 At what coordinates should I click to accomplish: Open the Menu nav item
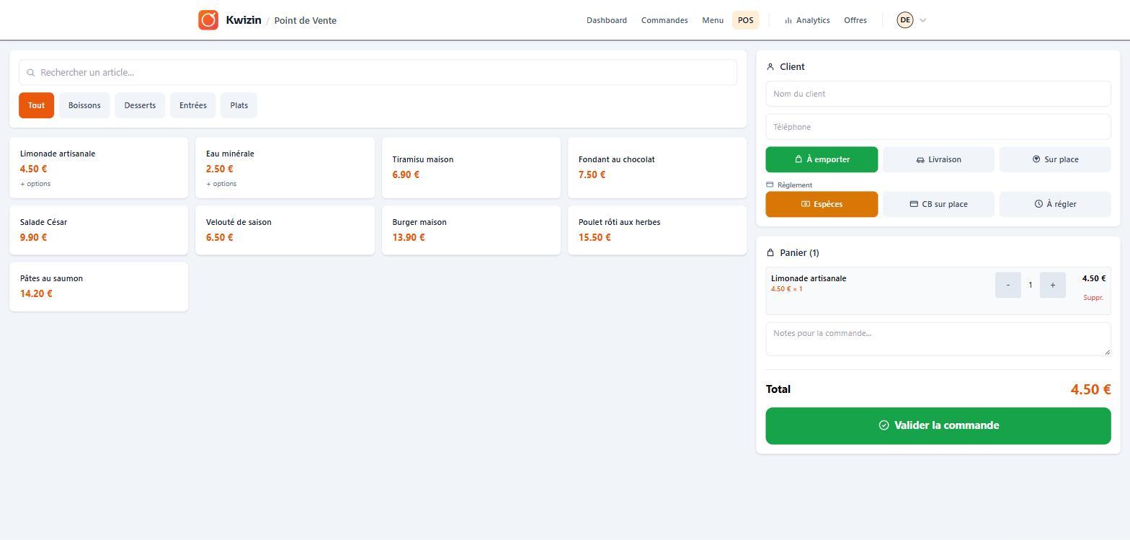click(x=713, y=20)
